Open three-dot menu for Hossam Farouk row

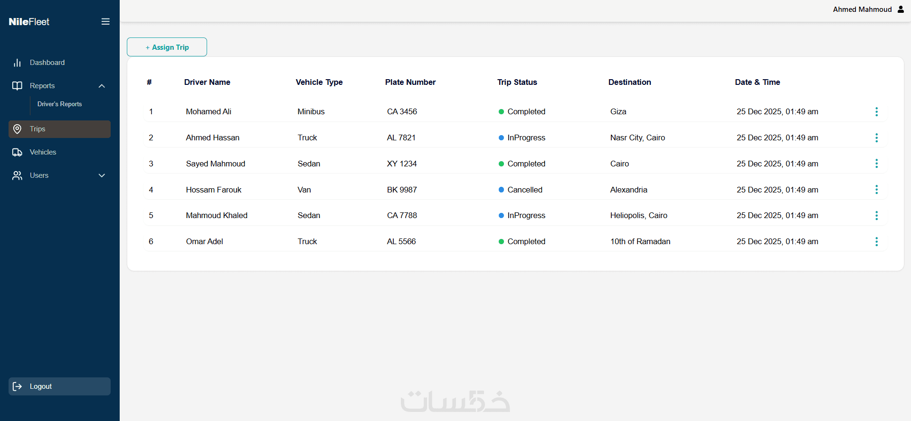pyautogui.click(x=876, y=190)
